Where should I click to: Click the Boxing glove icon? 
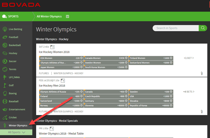[5, 93]
